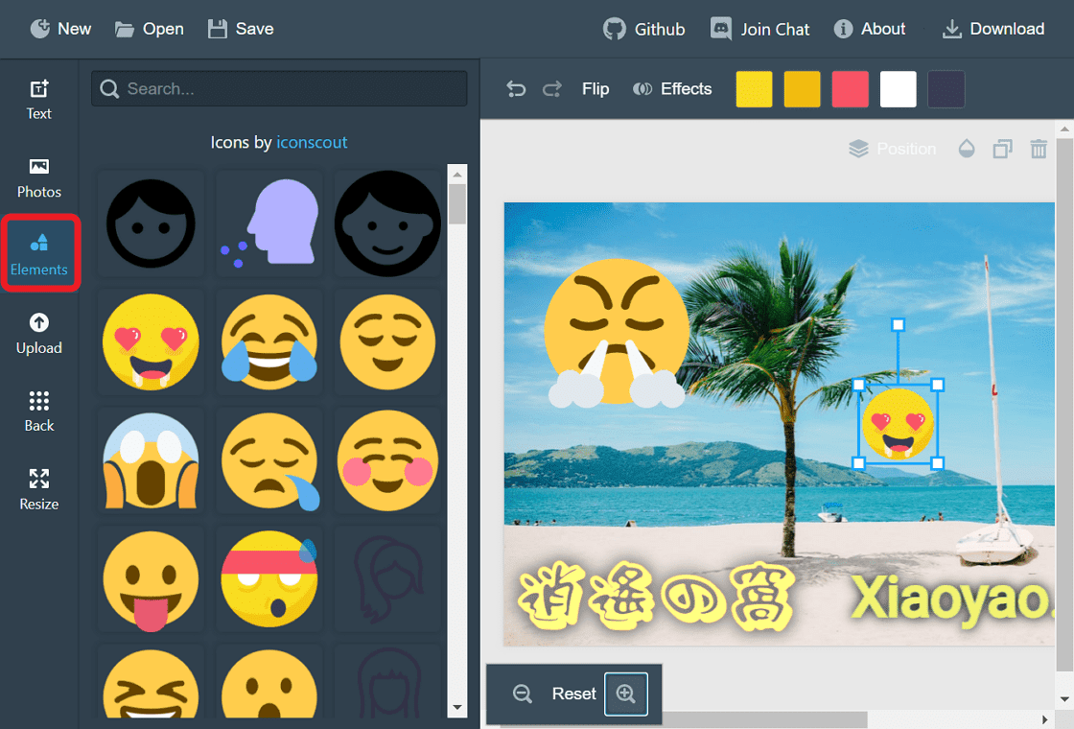The width and height of the screenshot is (1074, 729).
Task: Click the Download button
Action: click(x=993, y=29)
